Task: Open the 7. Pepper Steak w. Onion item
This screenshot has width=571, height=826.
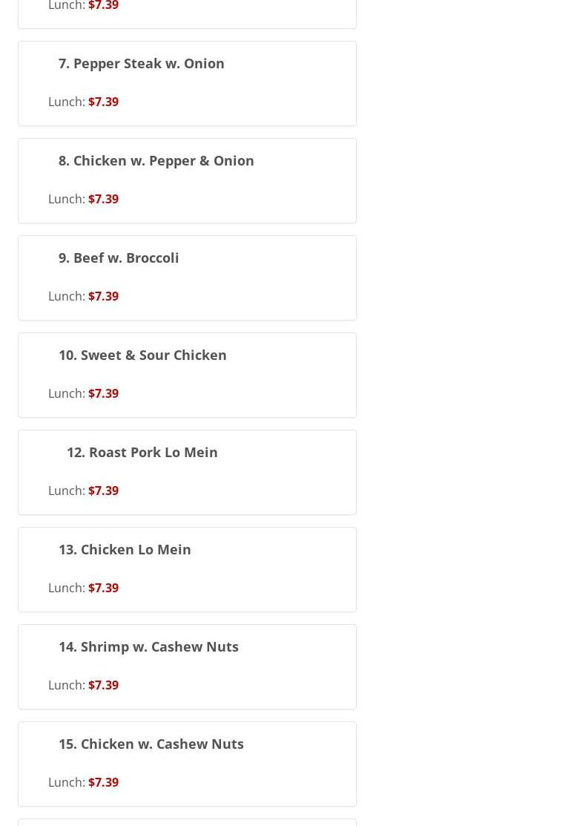Action: coord(141,64)
